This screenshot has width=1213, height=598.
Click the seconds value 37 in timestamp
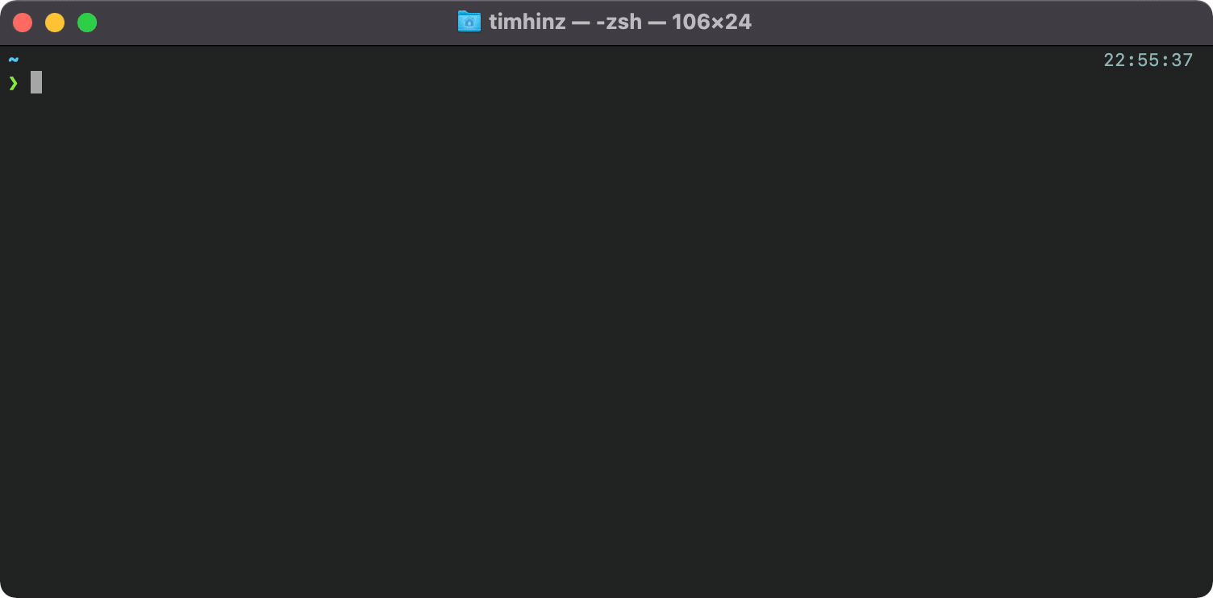tap(1182, 60)
